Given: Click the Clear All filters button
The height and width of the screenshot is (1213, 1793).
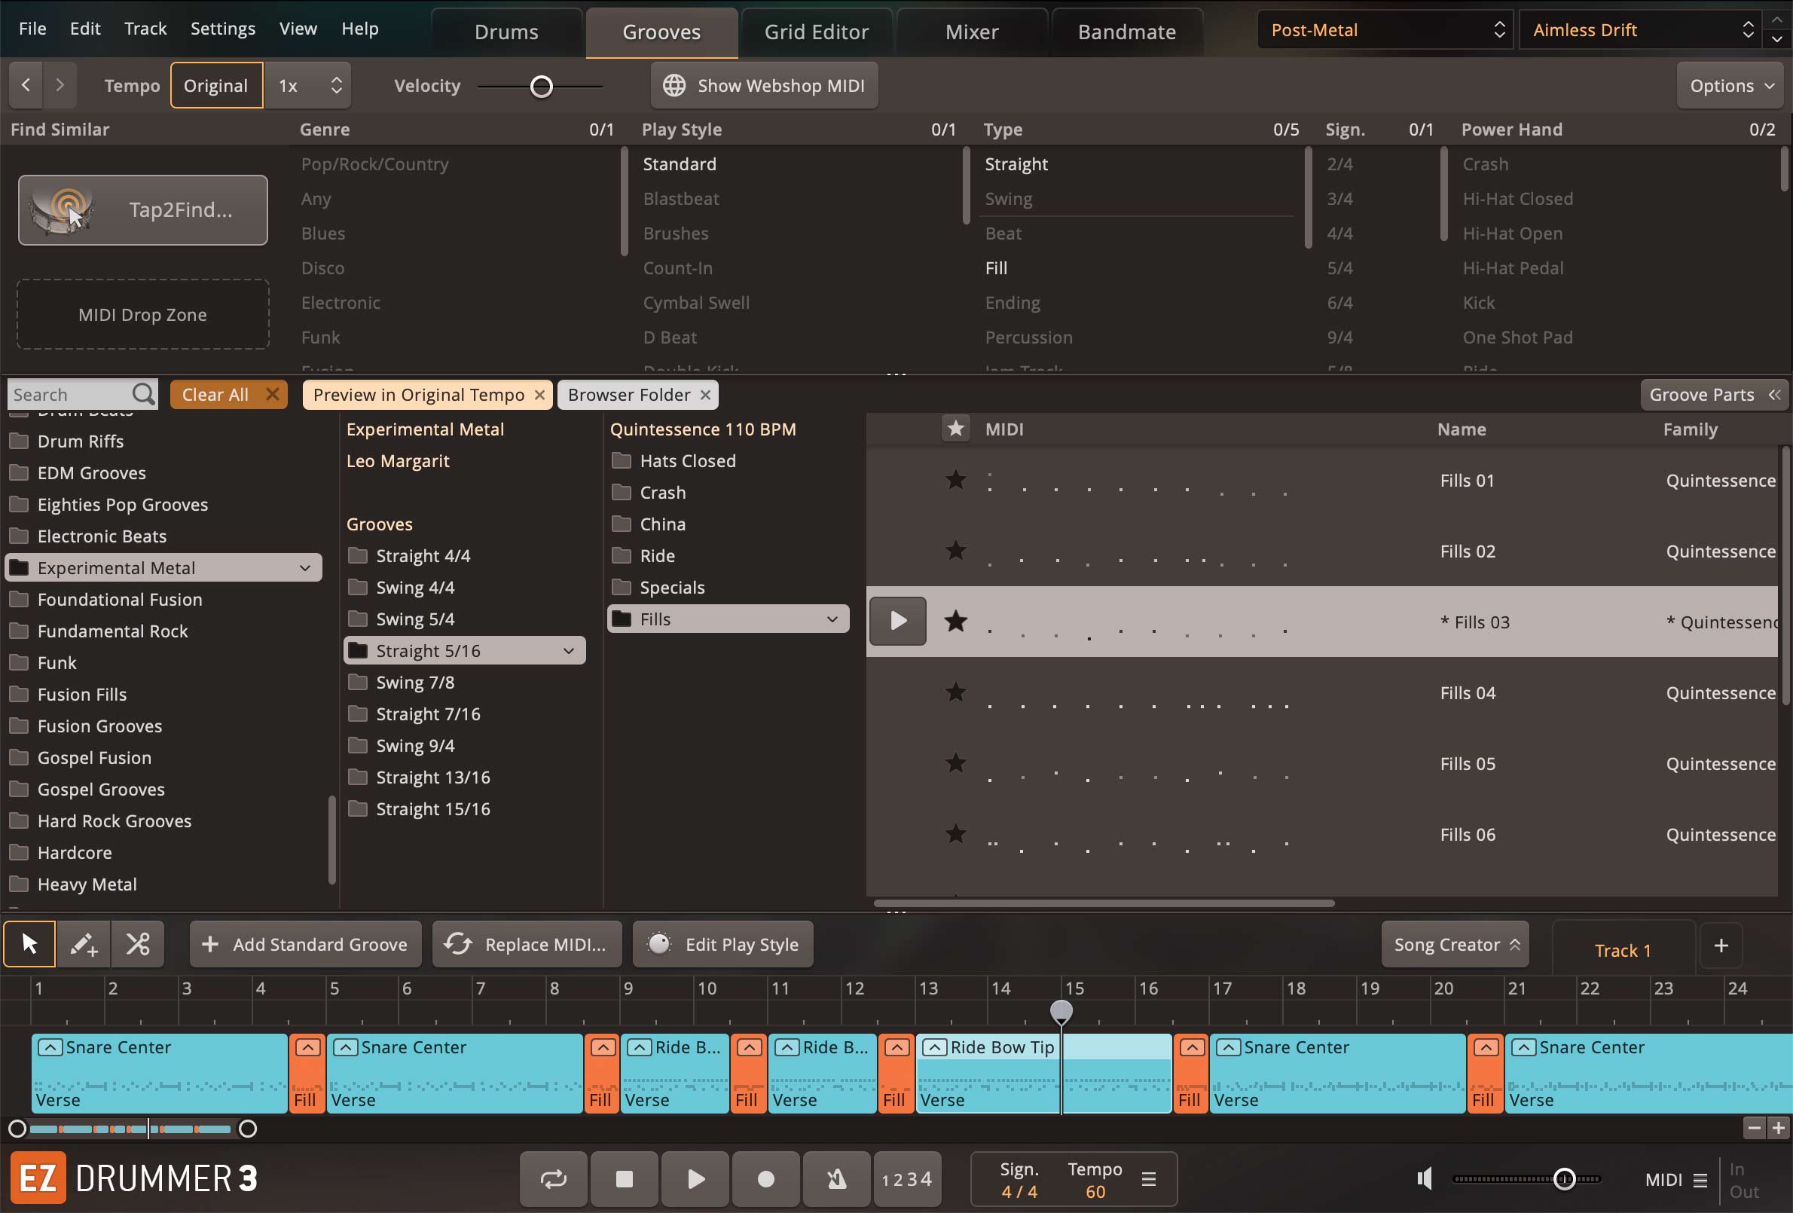Looking at the screenshot, I should point(229,395).
